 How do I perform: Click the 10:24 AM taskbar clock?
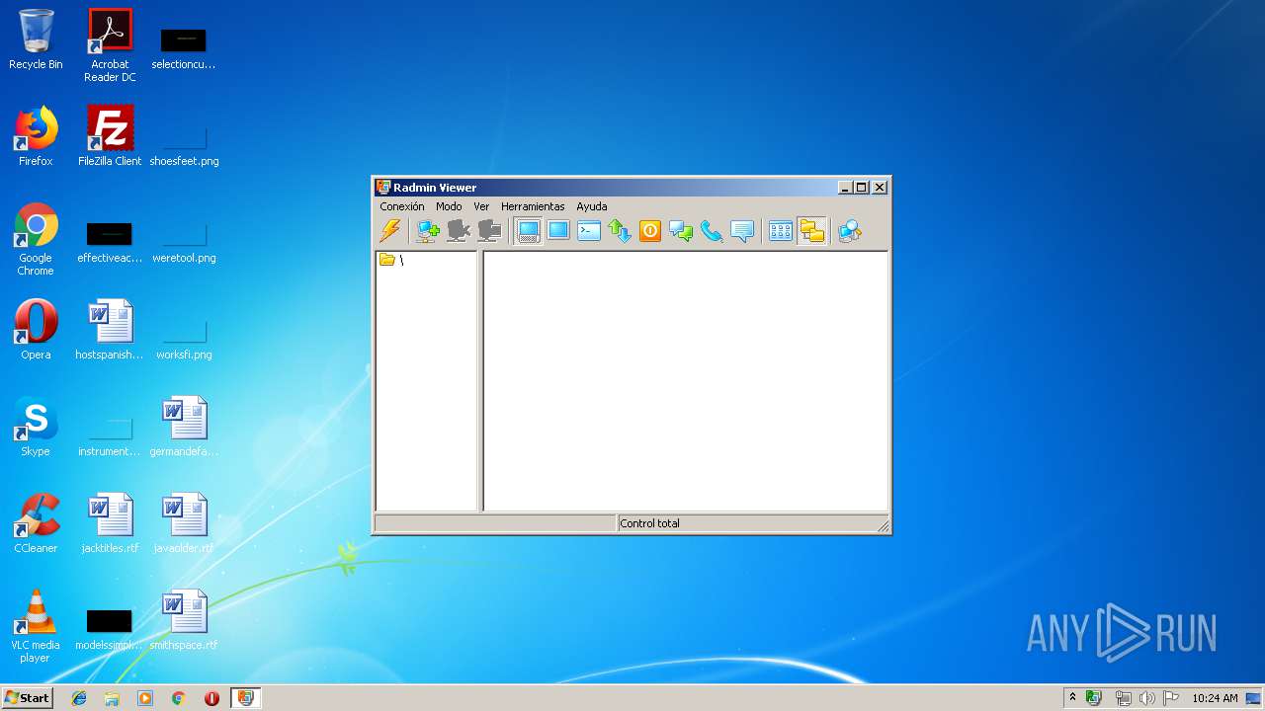1215,698
